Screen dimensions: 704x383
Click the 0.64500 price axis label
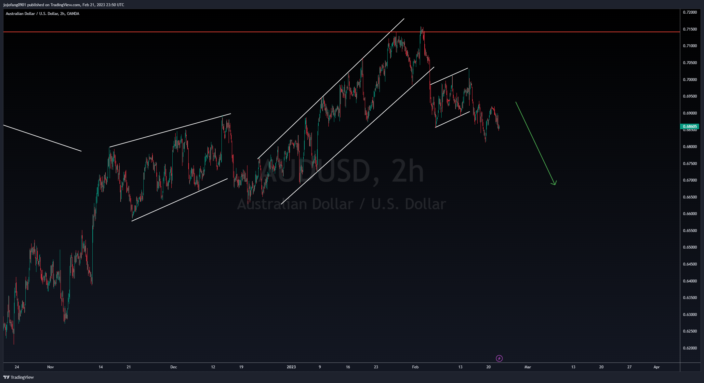(690, 264)
